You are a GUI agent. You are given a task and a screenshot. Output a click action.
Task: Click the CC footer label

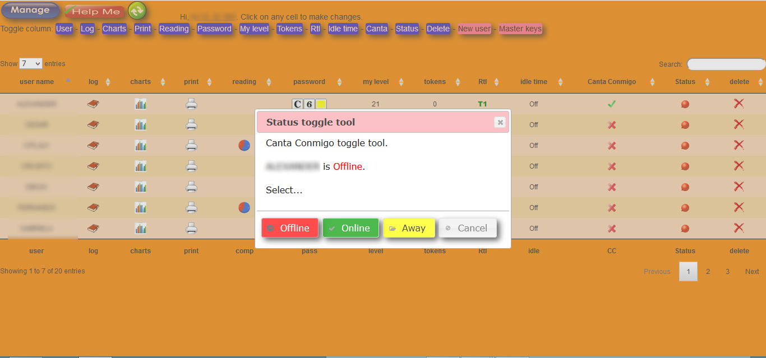612,251
